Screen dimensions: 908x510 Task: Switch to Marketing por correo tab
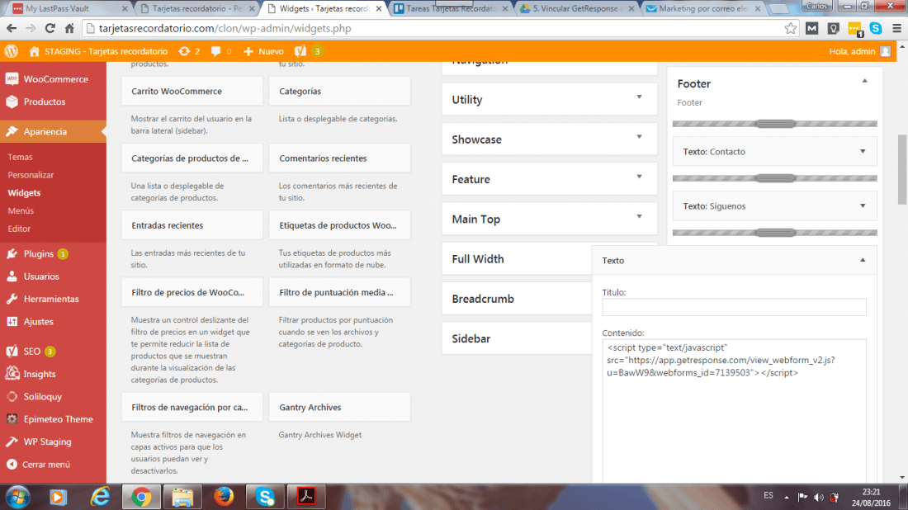(703, 9)
